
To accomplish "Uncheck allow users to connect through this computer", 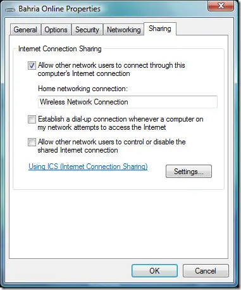I will pyautogui.click(x=32, y=66).
